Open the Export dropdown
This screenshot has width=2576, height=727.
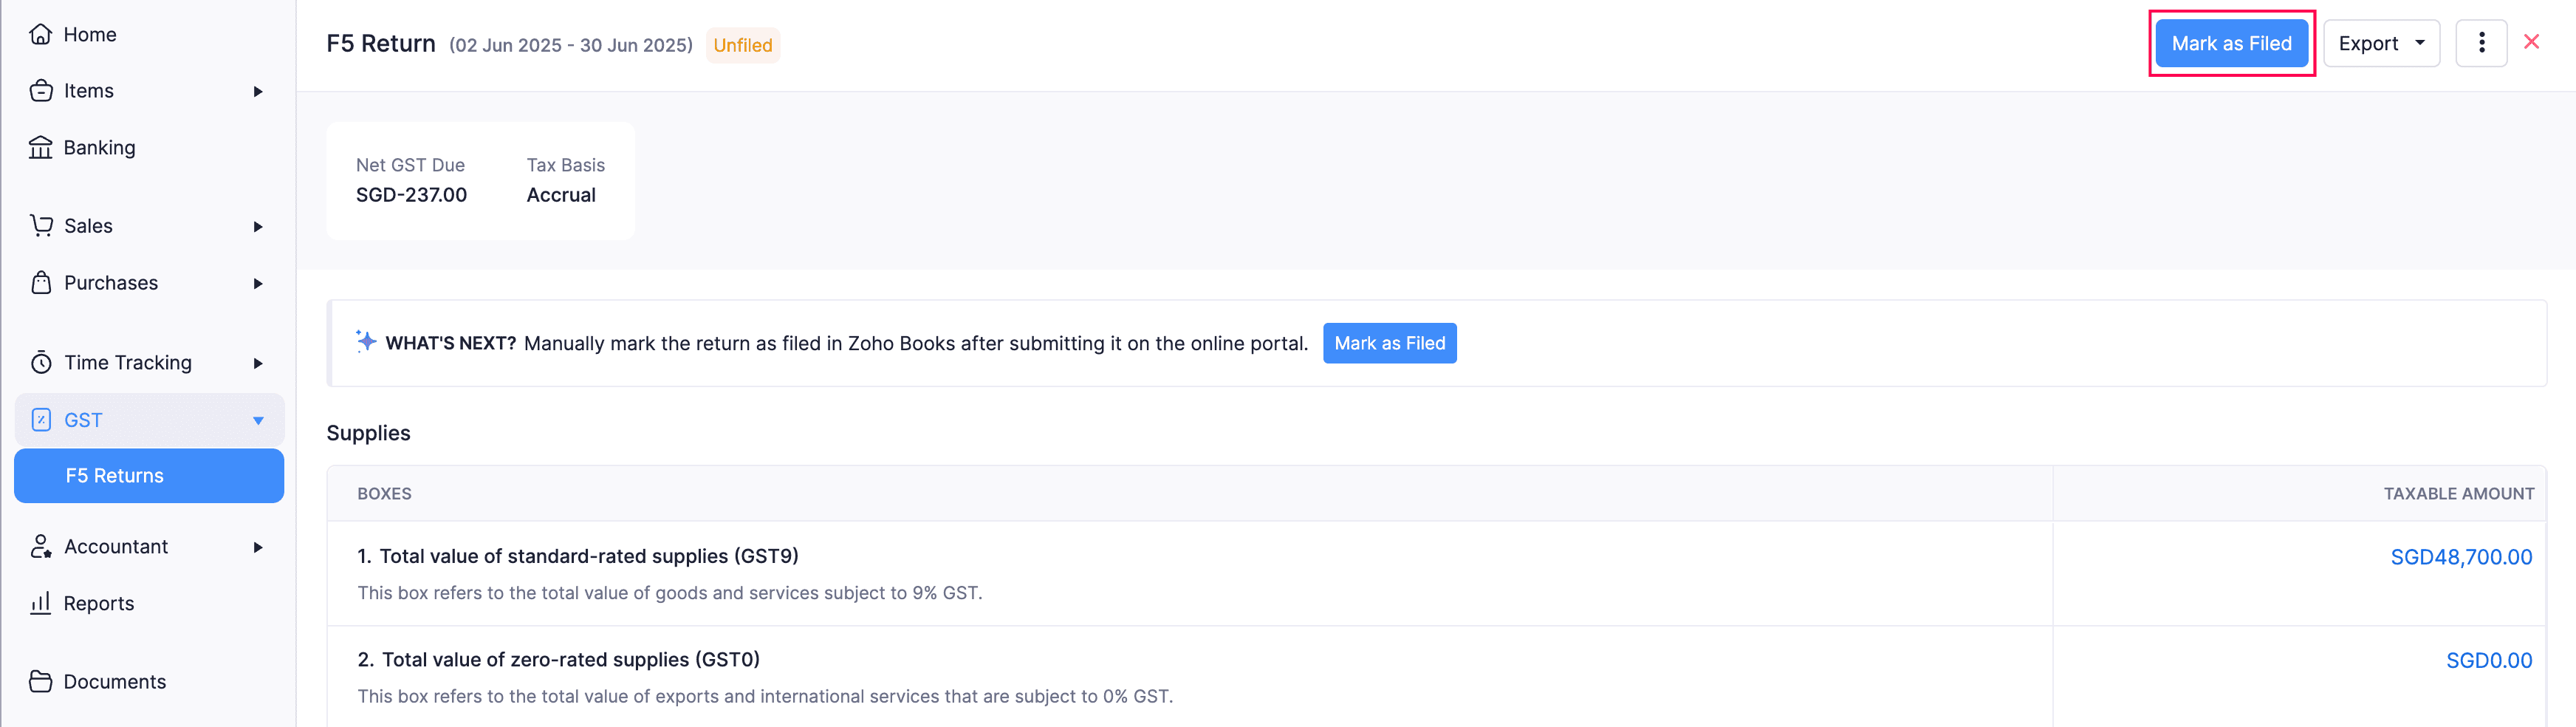click(x=2381, y=43)
